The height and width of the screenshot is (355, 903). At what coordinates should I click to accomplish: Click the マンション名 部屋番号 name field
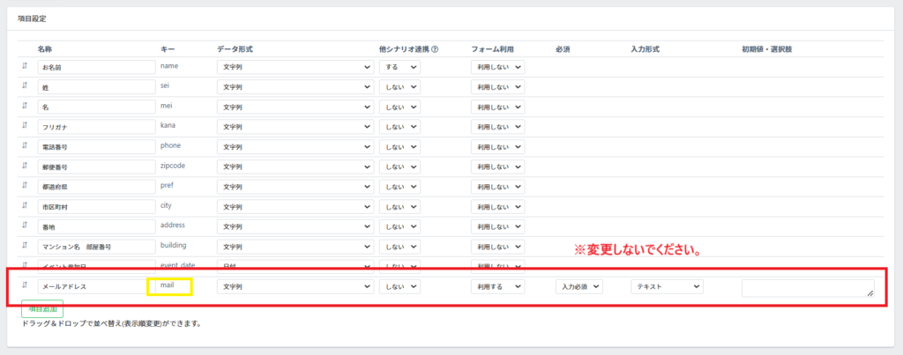pos(96,247)
